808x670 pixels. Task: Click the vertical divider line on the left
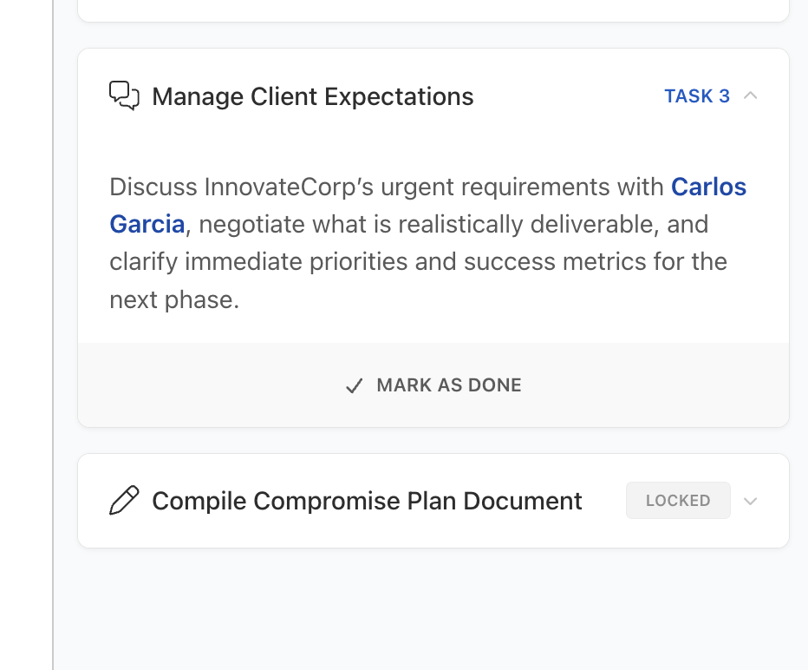click(54, 347)
